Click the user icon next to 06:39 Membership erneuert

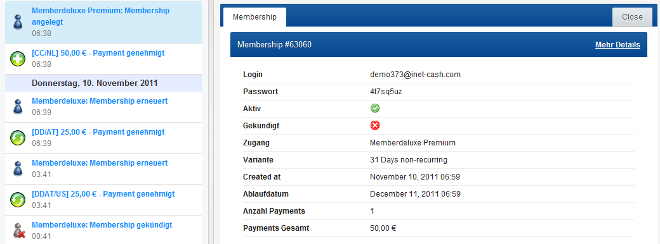click(18, 107)
